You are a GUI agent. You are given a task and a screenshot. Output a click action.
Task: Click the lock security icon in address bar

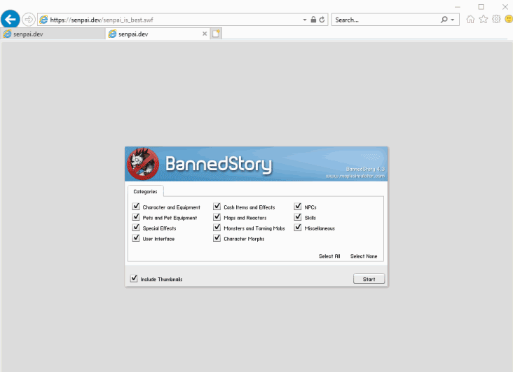[313, 20]
